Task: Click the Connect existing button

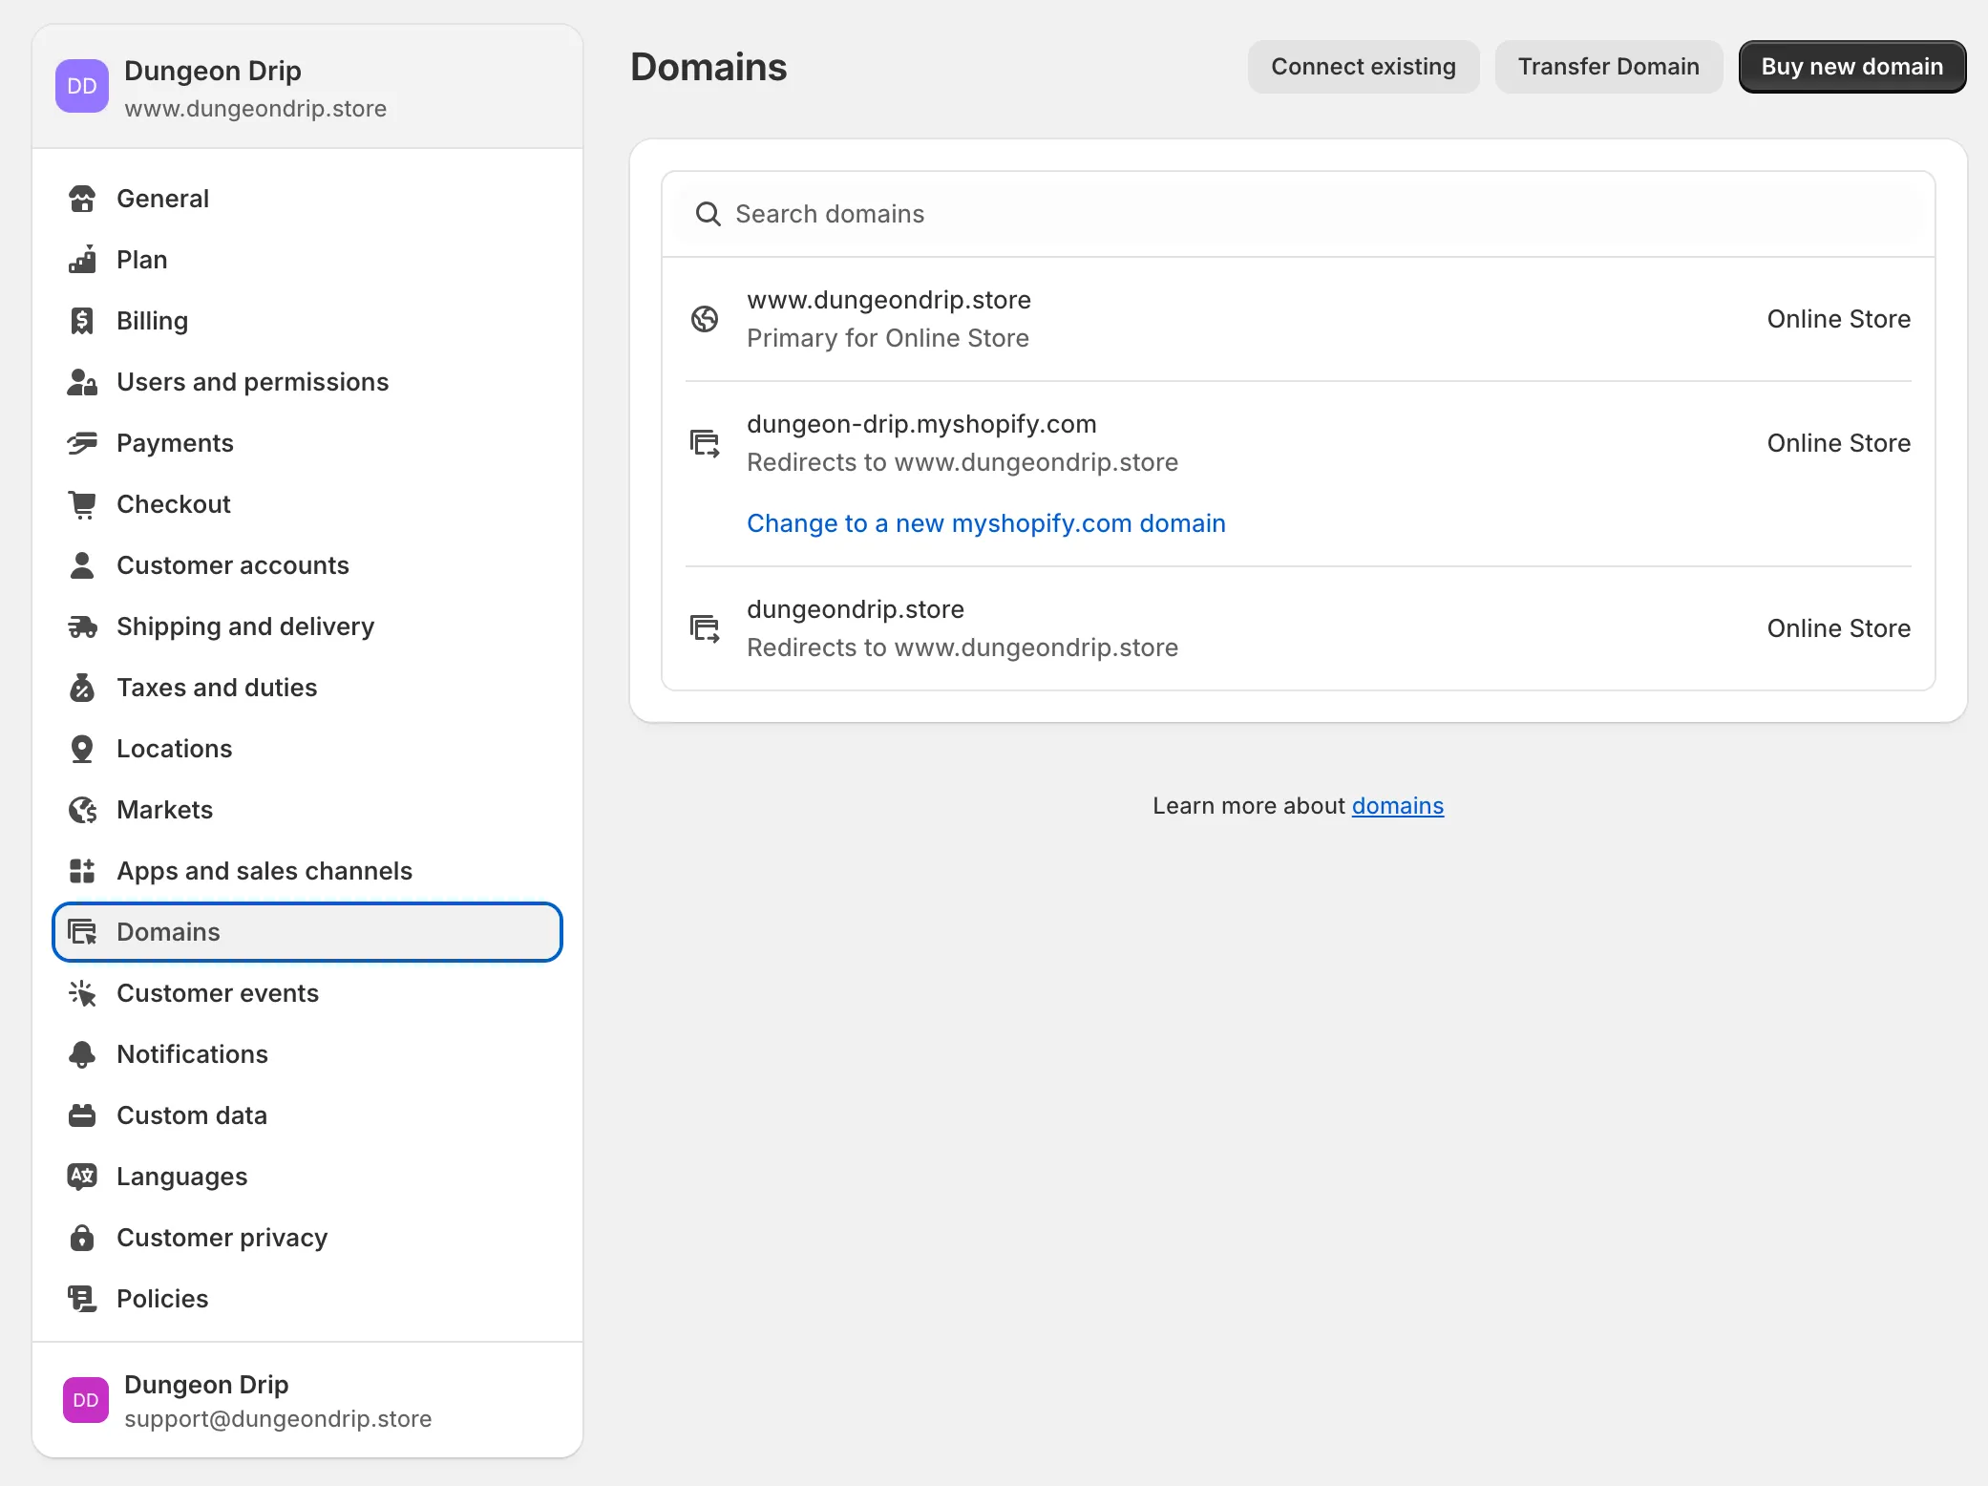Action: [x=1363, y=67]
